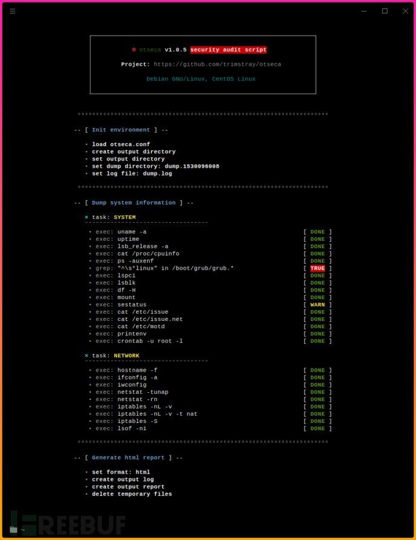Click the DONE status for uname -a
The width and height of the screenshot is (416, 540).
point(317,232)
